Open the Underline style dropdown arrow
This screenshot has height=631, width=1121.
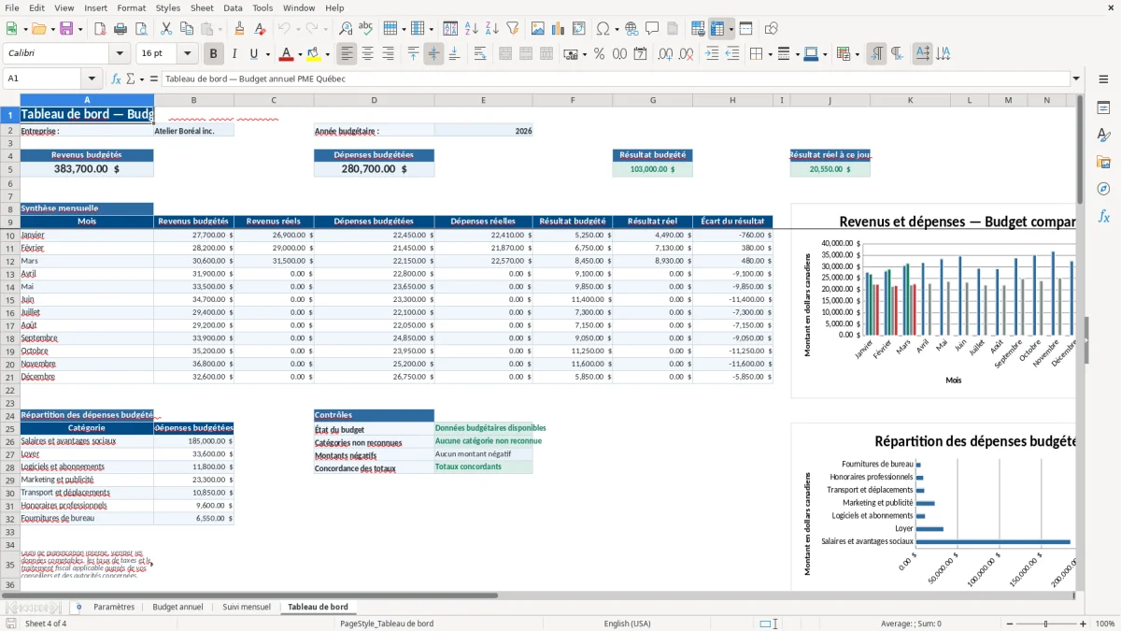click(267, 54)
